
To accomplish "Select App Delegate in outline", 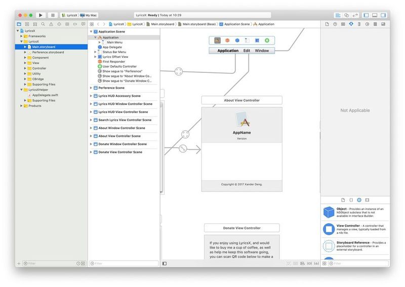I will pyautogui.click(x=112, y=47).
